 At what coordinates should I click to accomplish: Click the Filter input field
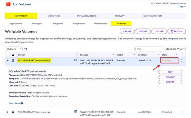[149, 49]
